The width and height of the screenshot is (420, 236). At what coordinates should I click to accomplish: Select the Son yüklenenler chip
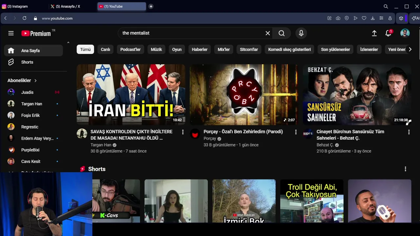tap(335, 49)
